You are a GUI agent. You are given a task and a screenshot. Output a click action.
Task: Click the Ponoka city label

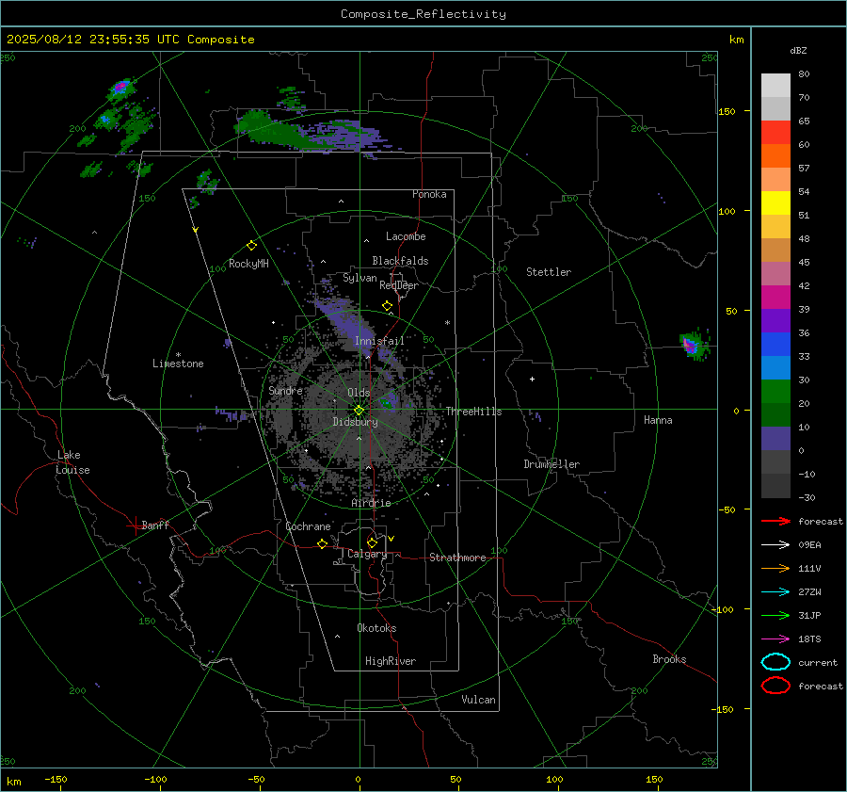click(x=429, y=194)
